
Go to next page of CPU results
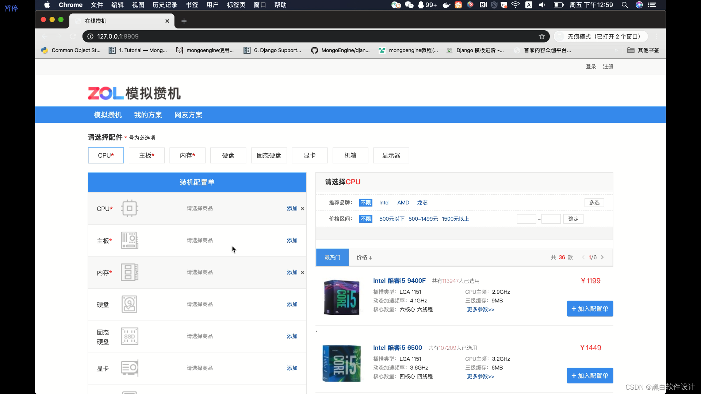(x=602, y=258)
